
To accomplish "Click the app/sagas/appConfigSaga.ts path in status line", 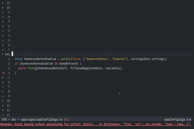I will coord(42,120).
